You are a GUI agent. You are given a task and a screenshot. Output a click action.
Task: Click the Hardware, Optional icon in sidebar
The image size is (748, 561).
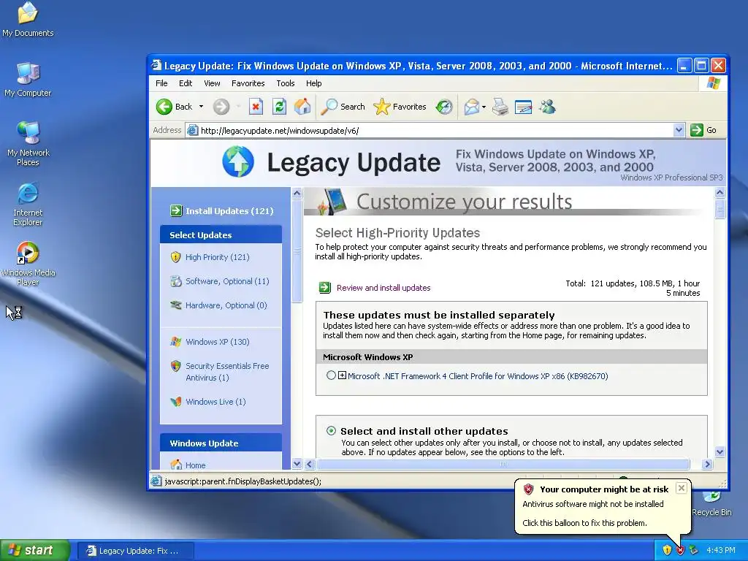[176, 305]
